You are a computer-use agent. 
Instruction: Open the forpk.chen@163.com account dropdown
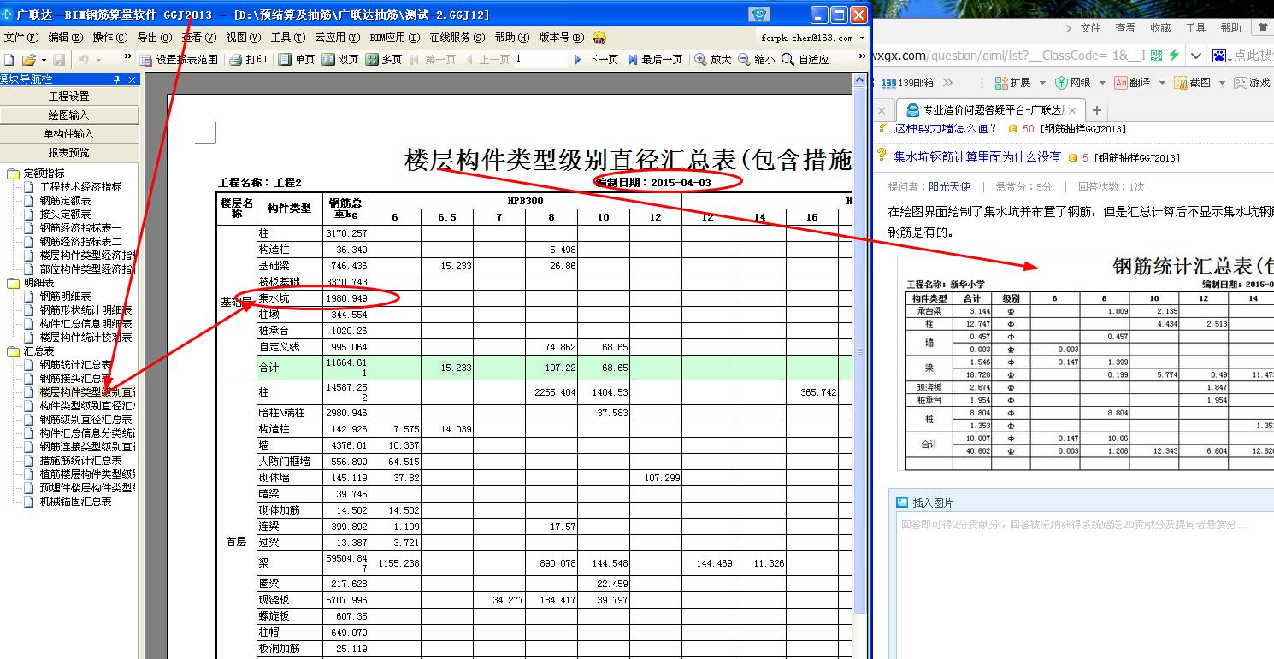tap(862, 38)
